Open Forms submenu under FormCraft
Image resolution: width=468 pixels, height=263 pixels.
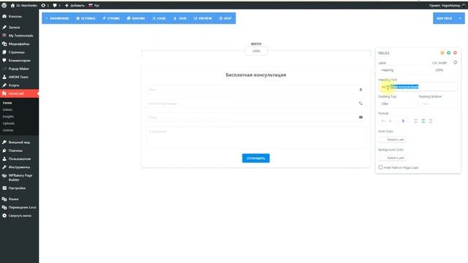(x=7, y=103)
